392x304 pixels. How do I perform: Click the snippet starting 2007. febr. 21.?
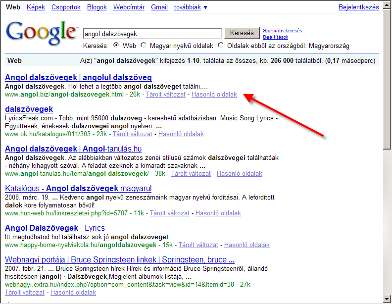point(136,273)
